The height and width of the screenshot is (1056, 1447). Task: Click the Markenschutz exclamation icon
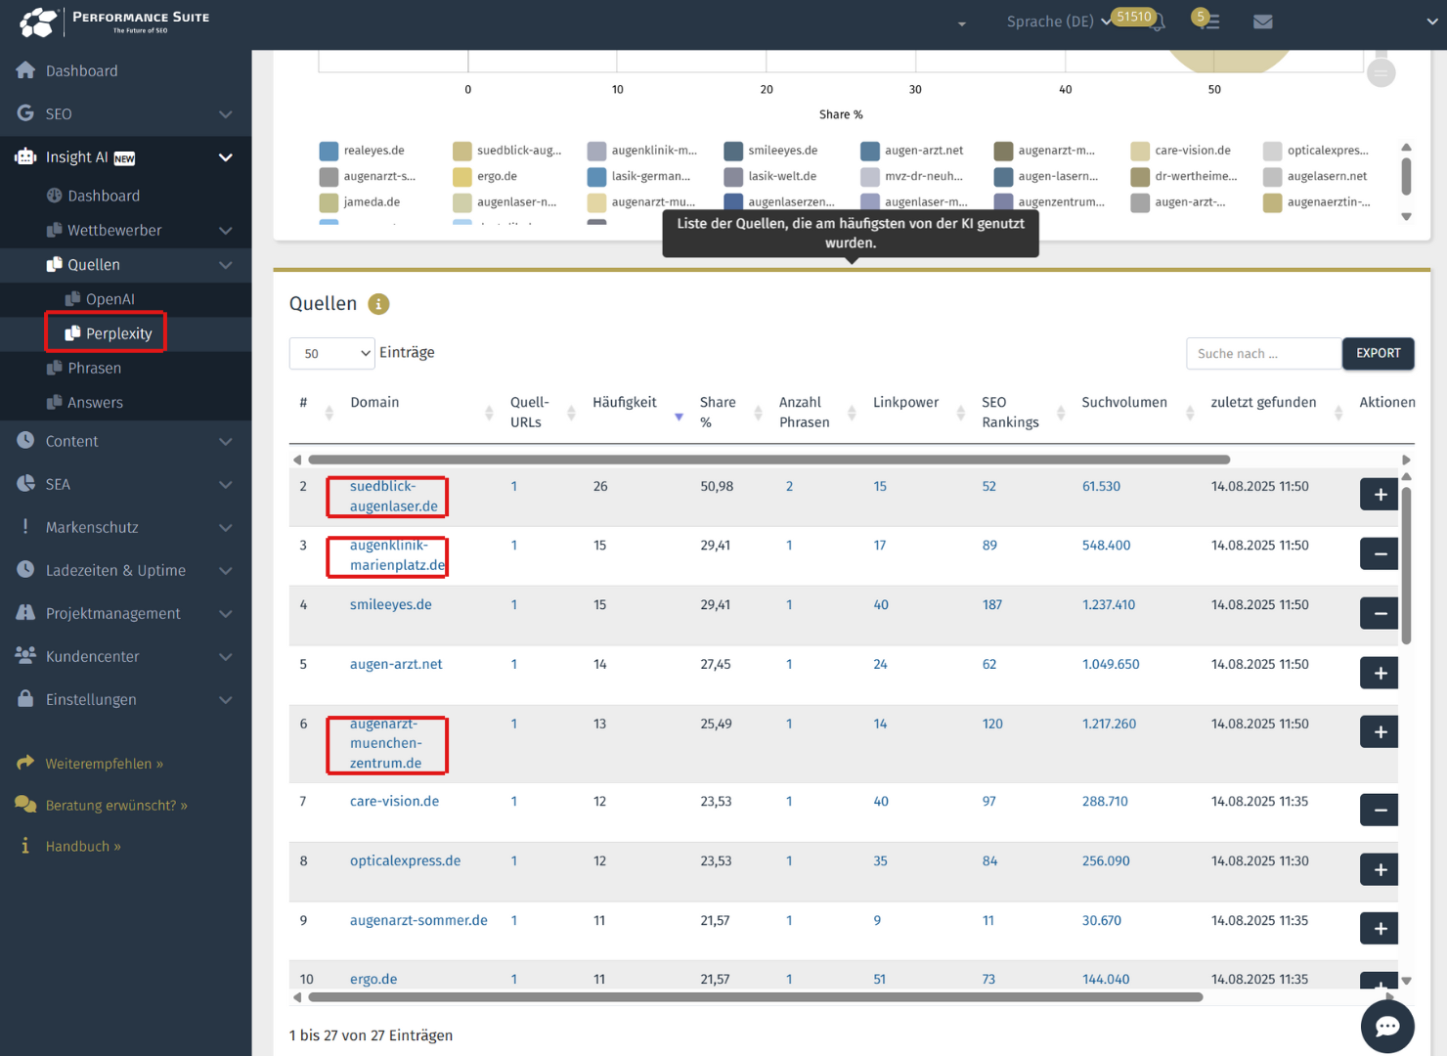pyautogui.click(x=25, y=526)
